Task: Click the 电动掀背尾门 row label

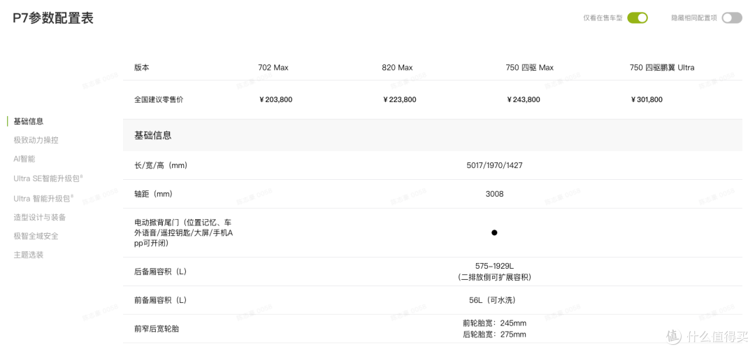Action: [183, 233]
